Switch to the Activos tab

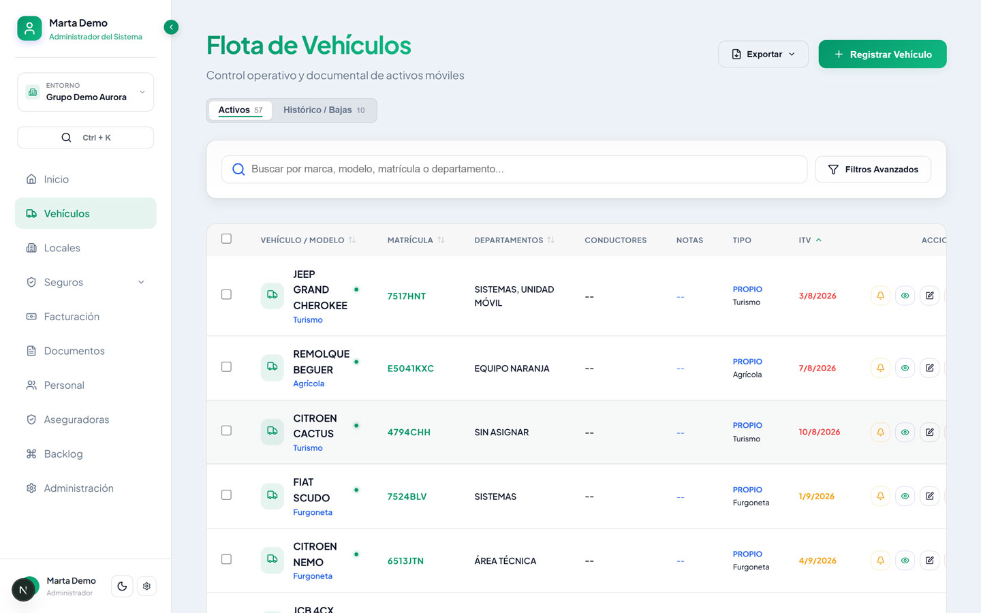coord(240,110)
